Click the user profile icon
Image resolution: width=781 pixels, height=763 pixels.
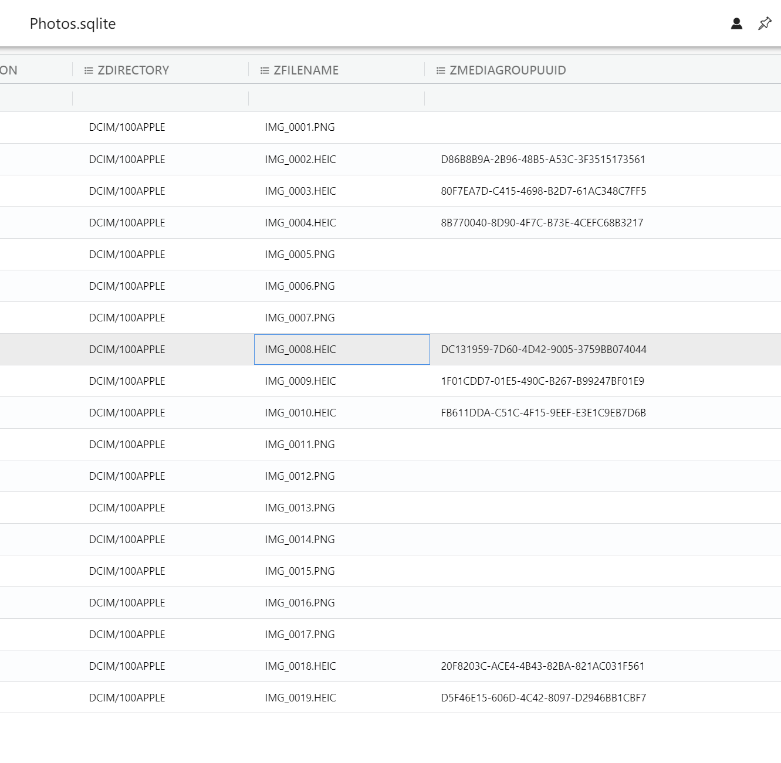(736, 23)
